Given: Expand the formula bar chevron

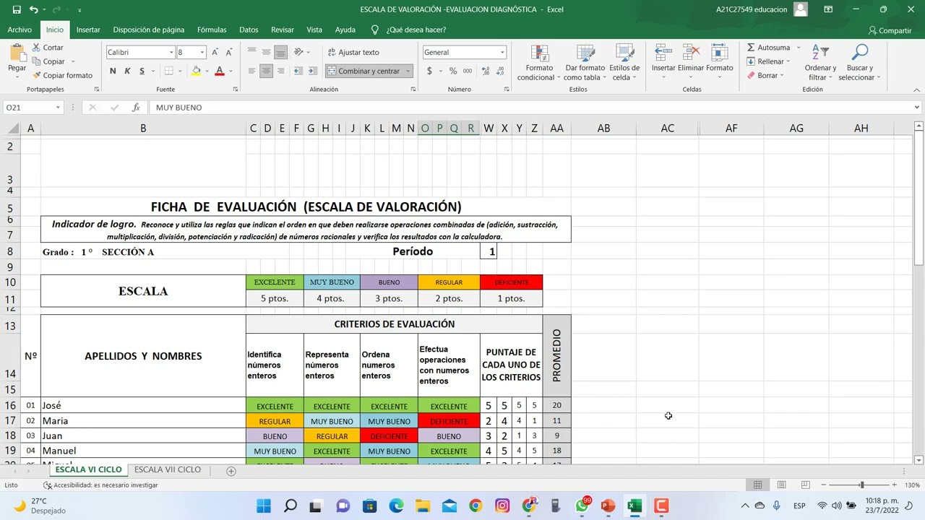Looking at the screenshot, I should coord(917,108).
